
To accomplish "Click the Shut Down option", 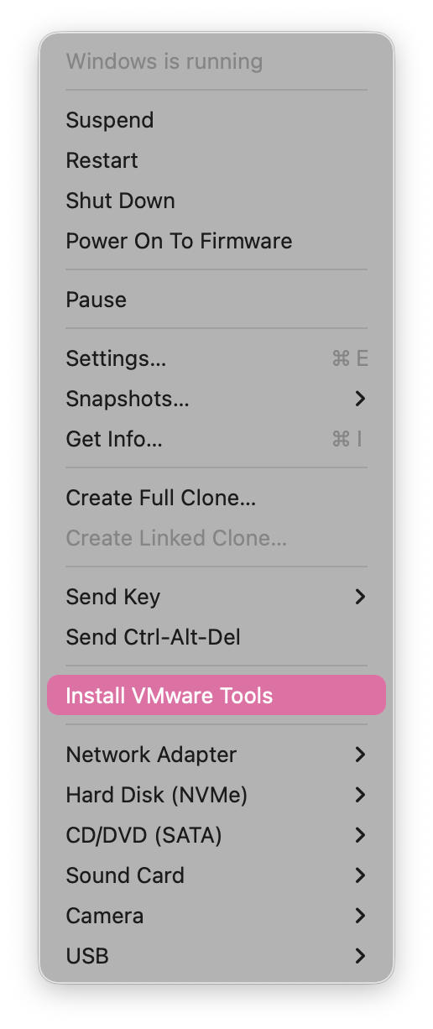I will [216, 201].
